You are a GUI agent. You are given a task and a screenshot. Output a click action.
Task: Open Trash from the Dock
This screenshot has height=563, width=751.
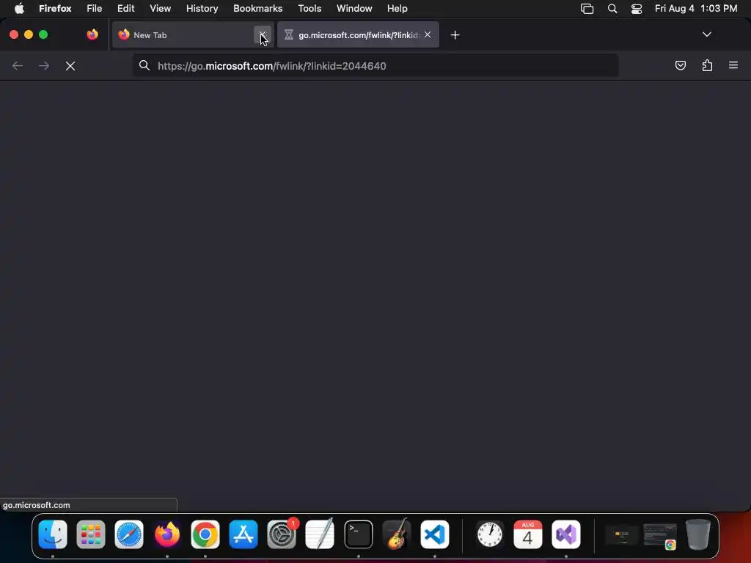pos(698,534)
